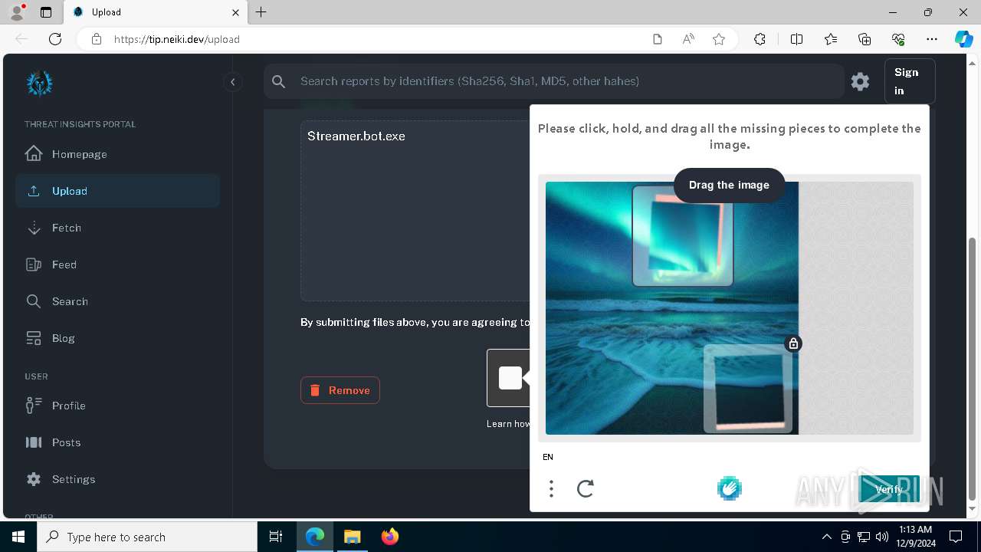Open a new browser tab
Viewport: 981px width, 552px height.
coord(261,12)
